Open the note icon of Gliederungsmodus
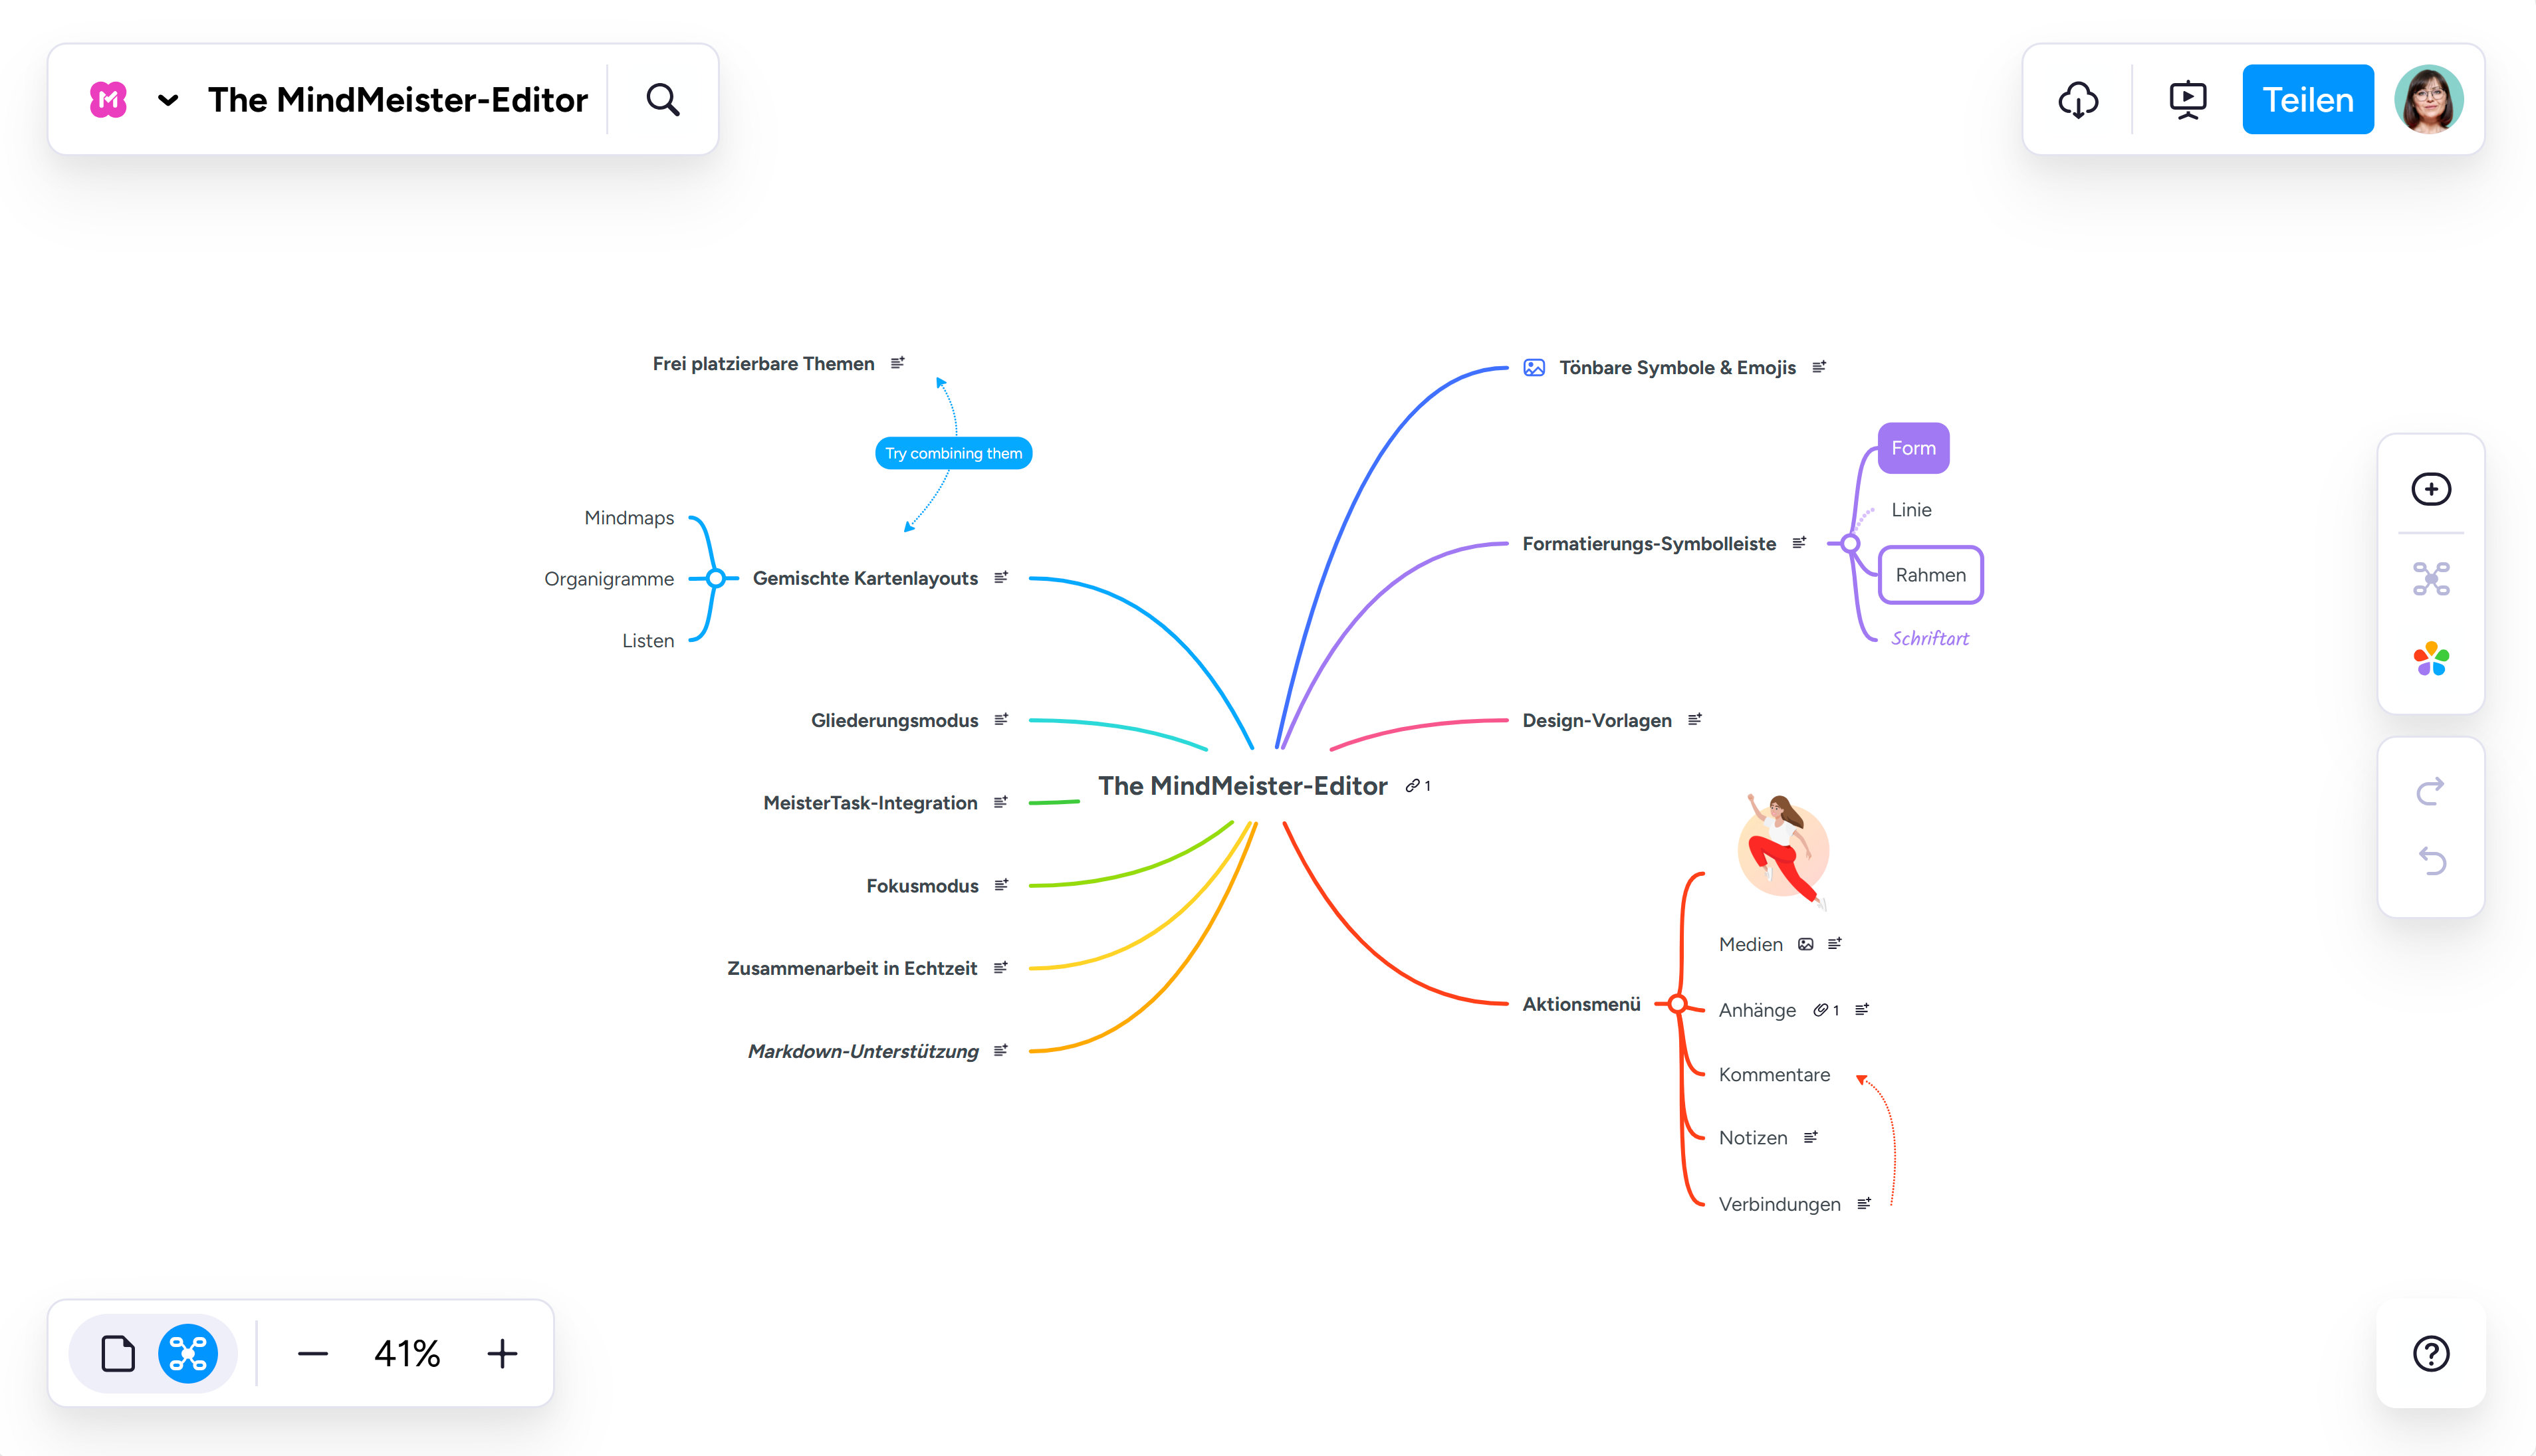 1001,720
